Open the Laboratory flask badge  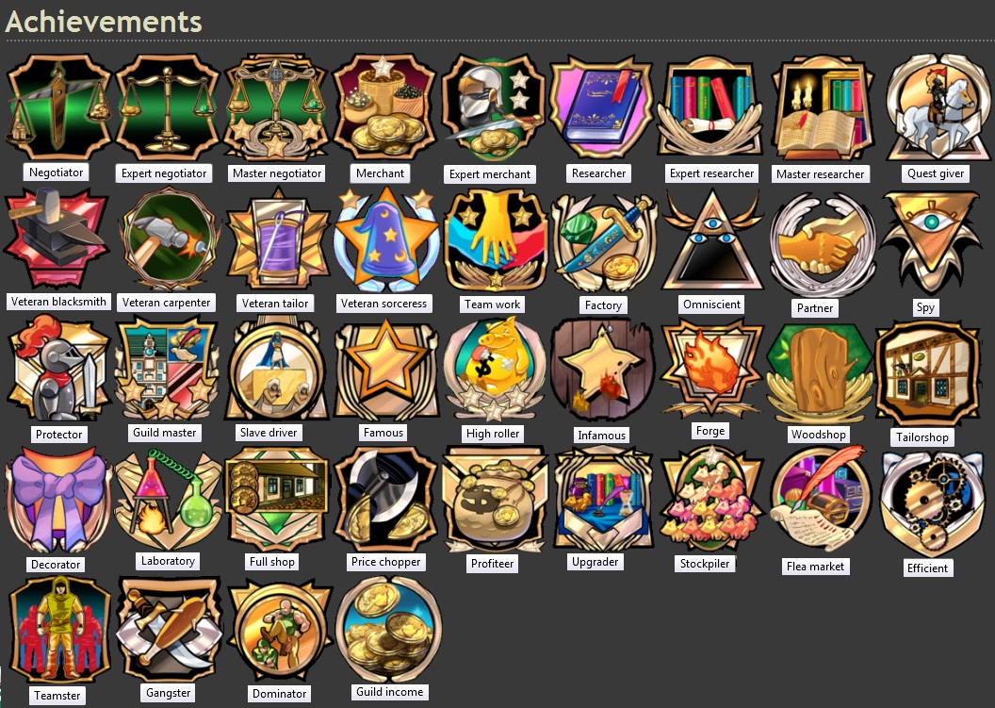point(168,500)
